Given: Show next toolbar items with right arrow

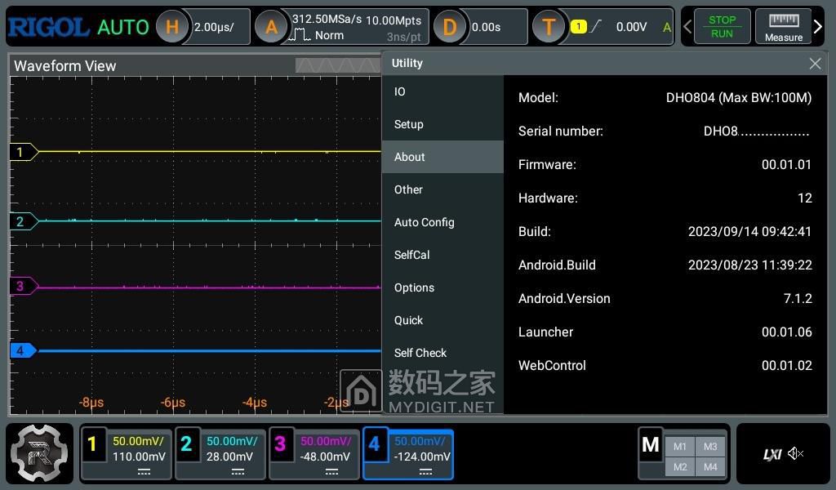Looking at the screenshot, I should coord(818,27).
